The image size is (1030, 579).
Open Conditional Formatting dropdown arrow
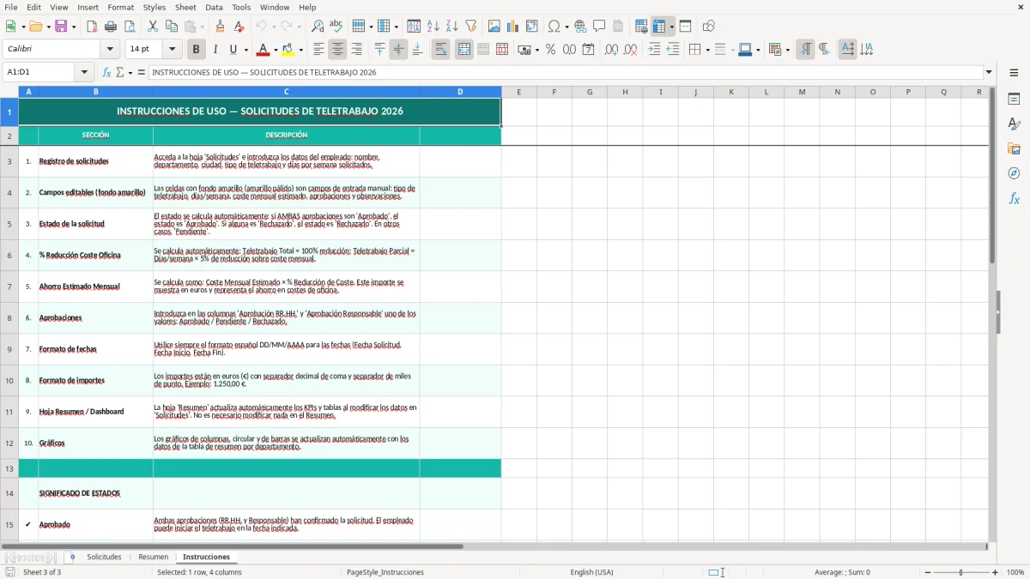[787, 50]
